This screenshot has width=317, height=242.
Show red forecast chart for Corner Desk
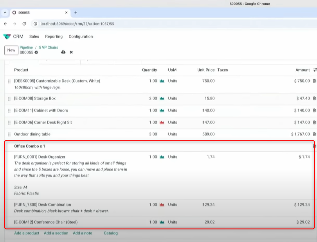point(162,123)
